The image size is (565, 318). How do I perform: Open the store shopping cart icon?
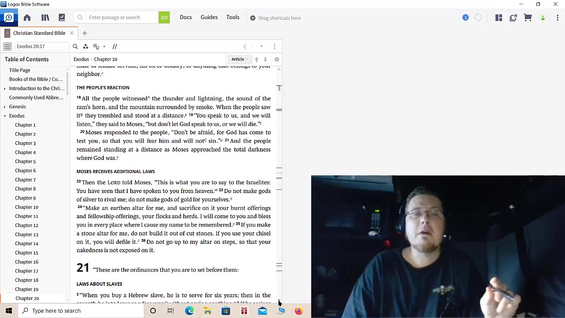click(x=528, y=18)
